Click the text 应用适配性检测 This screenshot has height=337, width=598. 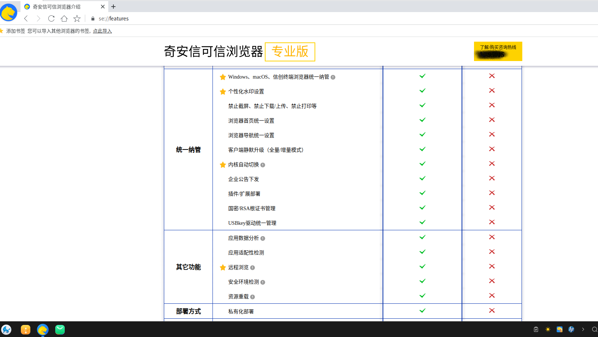[246, 253]
